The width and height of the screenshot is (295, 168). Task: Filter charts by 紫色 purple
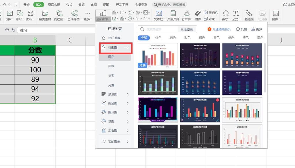(231, 38)
